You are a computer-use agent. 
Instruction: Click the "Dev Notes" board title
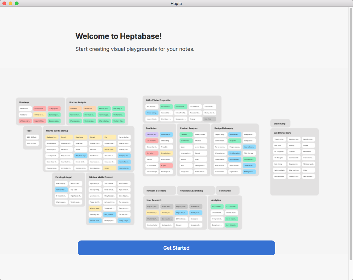pyautogui.click(x=151, y=128)
